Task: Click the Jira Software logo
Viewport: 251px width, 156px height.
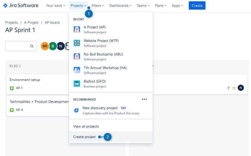Action: click(x=21, y=5)
